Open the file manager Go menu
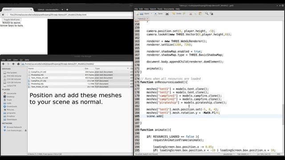 [21, 60]
